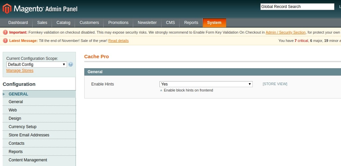The height and width of the screenshot is (166, 341).
Task: Select Contacts in the configuration sidebar
Action: (39, 143)
